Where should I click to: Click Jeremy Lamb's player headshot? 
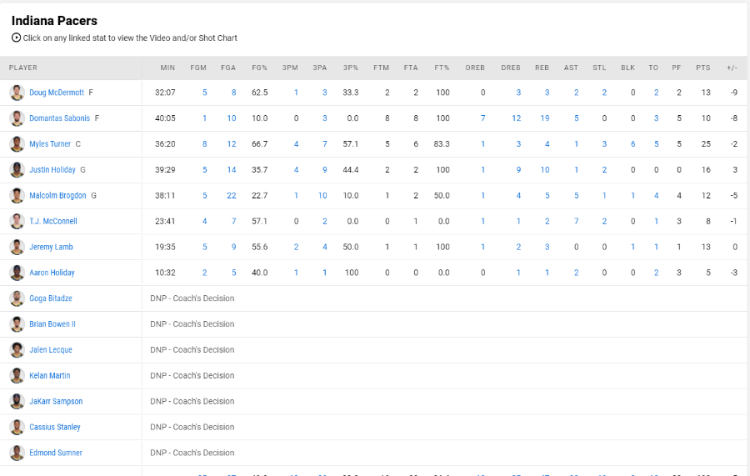17,248
